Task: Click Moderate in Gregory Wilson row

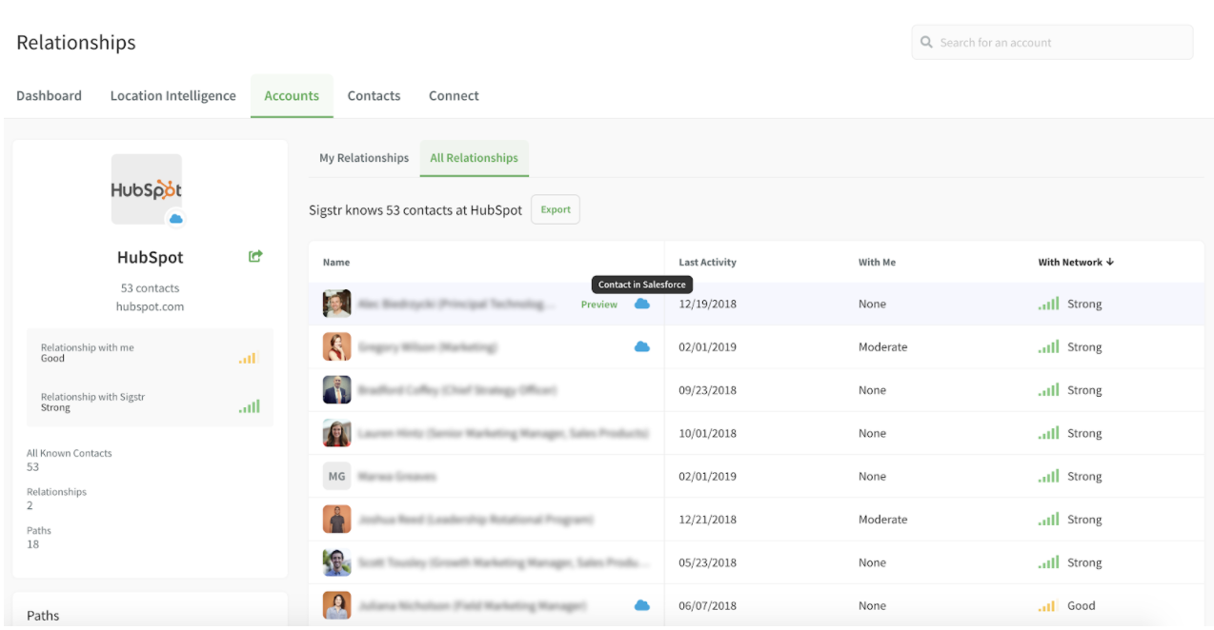Action: [882, 347]
